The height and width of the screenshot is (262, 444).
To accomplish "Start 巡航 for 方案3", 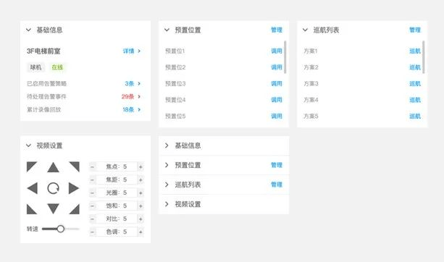I will [415, 83].
